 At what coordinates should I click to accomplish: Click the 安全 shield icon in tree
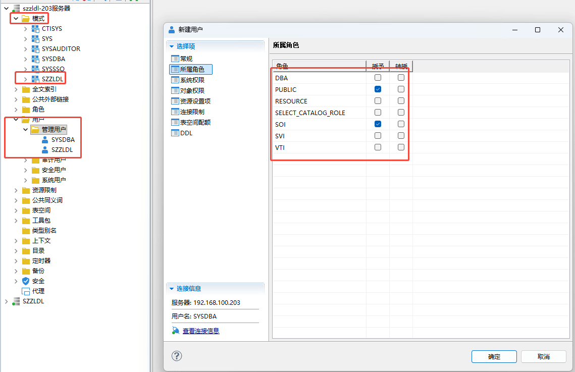(26, 281)
